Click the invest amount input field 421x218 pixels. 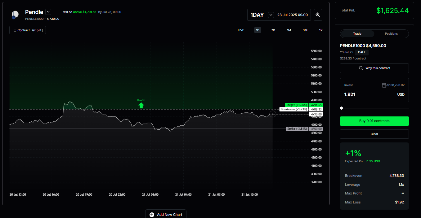coord(350,94)
